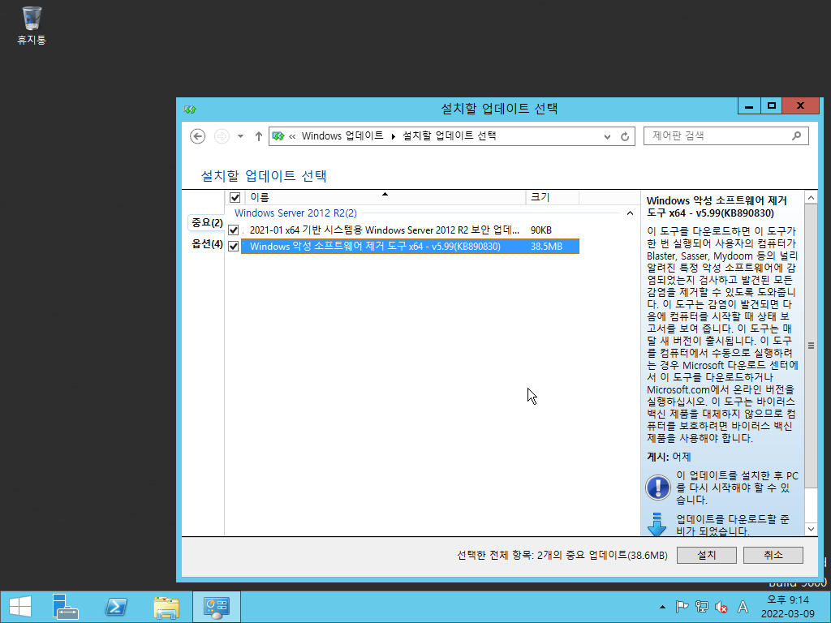
Task: Open Action Center flag icon
Action: [682, 607]
